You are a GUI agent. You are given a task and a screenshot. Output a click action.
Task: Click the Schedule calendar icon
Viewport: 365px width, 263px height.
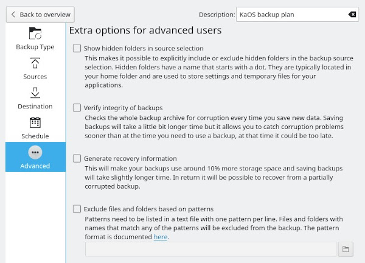tap(35, 123)
